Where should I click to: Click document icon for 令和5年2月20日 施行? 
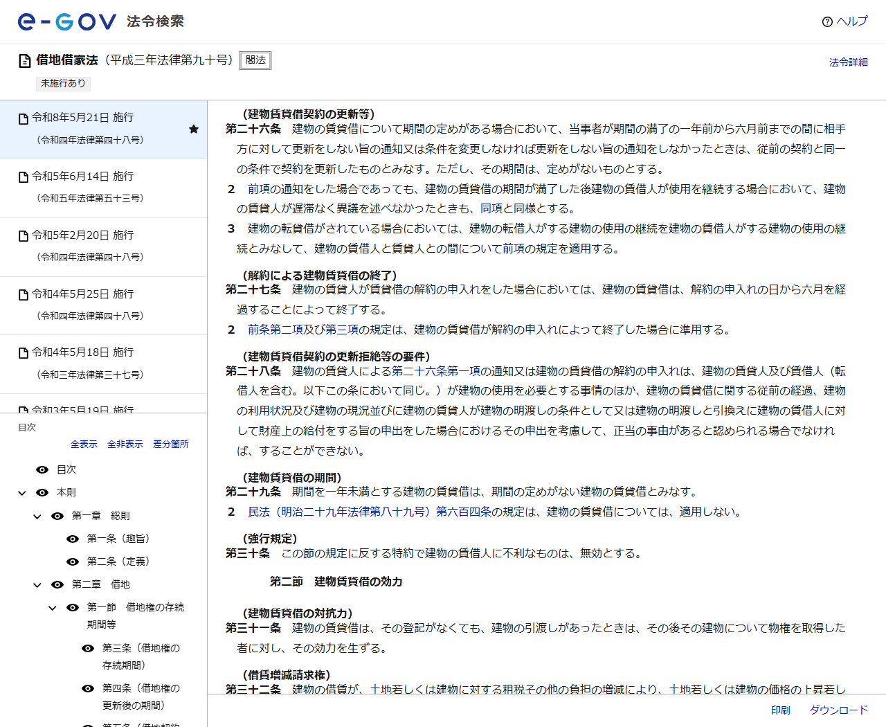coord(24,236)
